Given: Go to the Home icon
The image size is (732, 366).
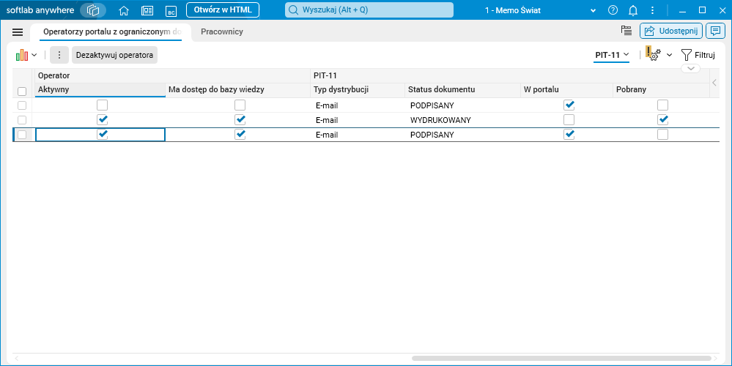Looking at the screenshot, I should pyautogui.click(x=124, y=10).
